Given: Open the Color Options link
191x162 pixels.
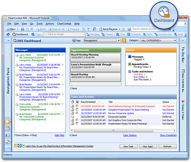Looking at the screenshot, I should (130, 135).
